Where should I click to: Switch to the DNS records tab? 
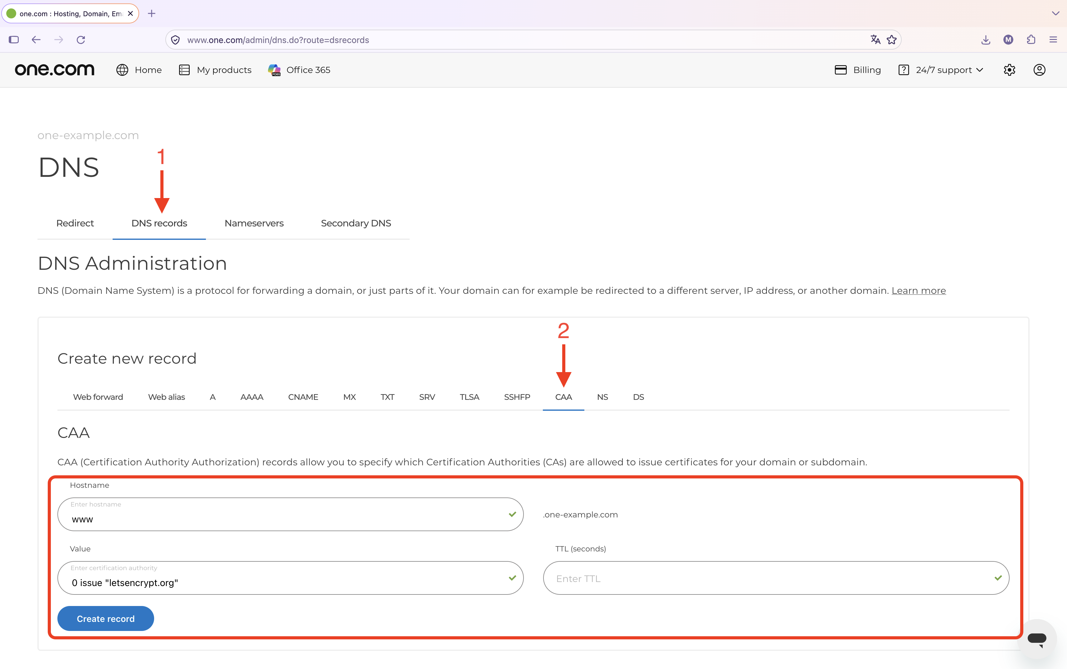[159, 223]
